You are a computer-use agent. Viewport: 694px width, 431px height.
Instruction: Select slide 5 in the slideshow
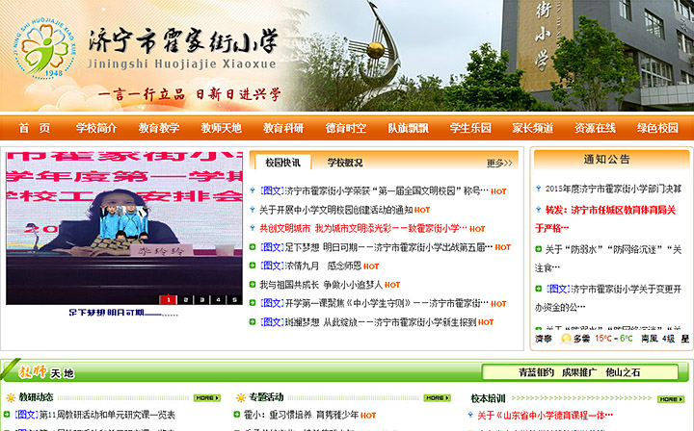[x=233, y=299]
